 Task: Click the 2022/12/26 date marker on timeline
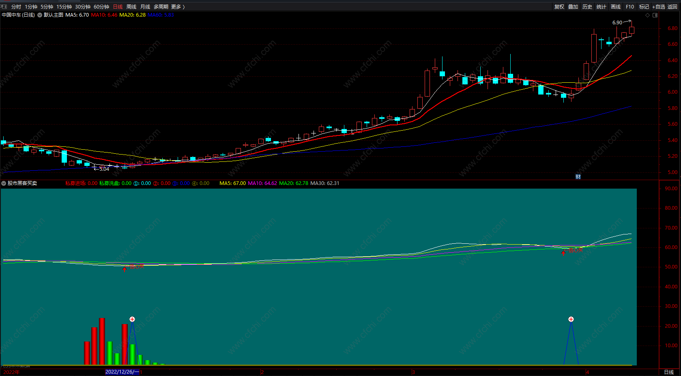point(122,372)
